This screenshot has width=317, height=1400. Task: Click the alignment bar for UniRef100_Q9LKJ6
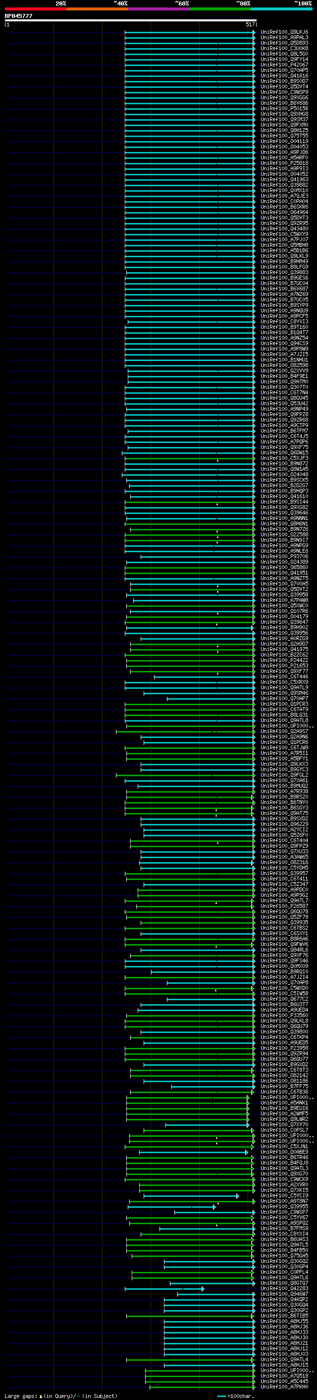point(190,32)
